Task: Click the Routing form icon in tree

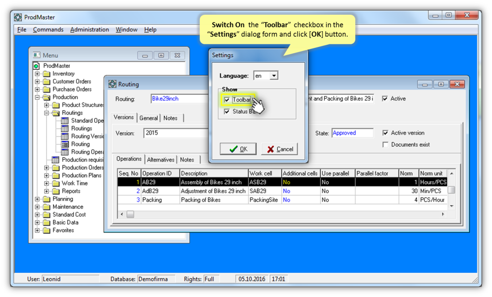Action: click(x=65, y=144)
